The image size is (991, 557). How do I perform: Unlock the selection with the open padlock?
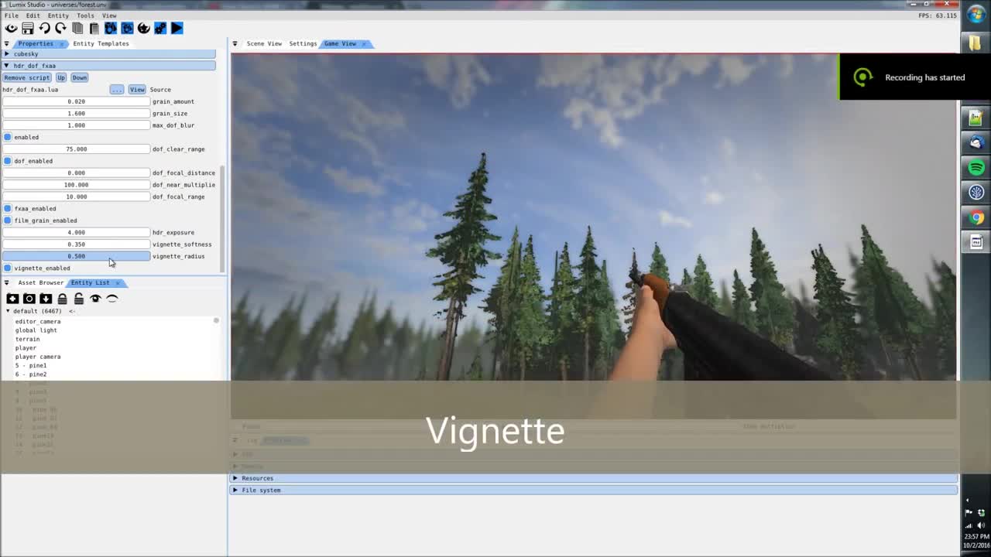pos(79,299)
